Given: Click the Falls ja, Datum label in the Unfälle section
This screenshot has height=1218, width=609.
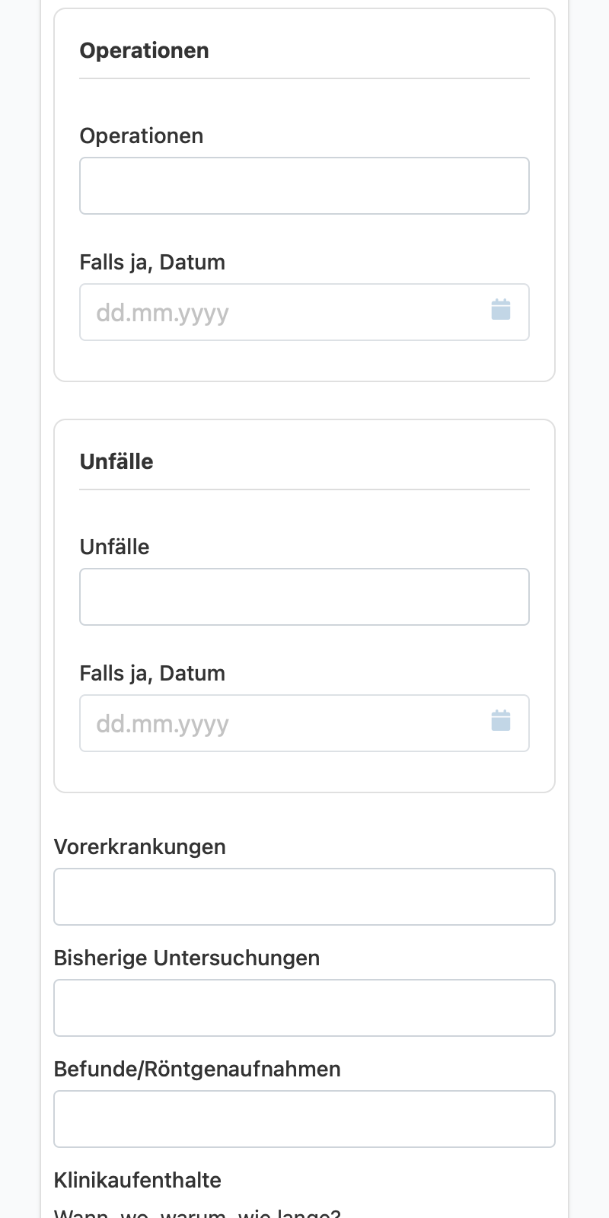Looking at the screenshot, I should [152, 673].
